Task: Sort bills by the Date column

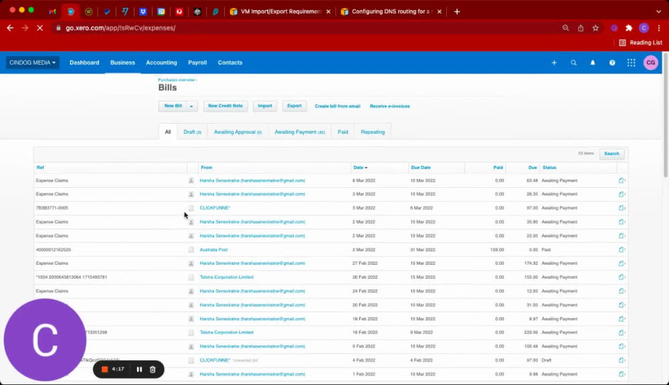Action: (x=360, y=168)
